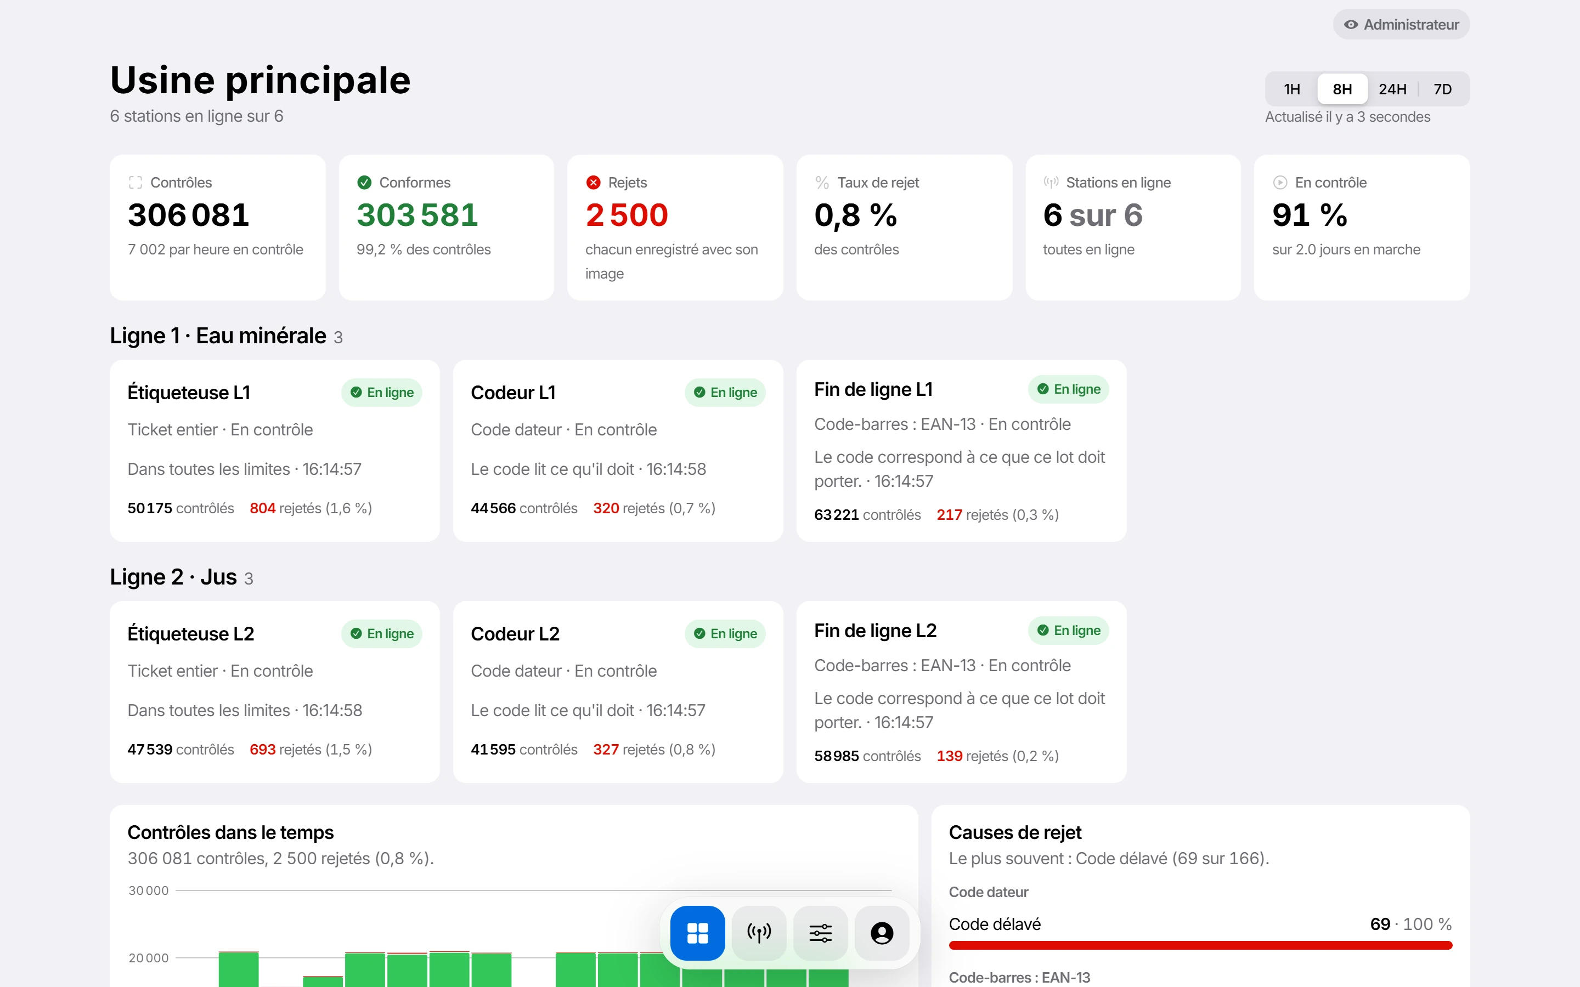Image resolution: width=1580 pixels, height=987 pixels.
Task: Click the antenna icon beside Stations en ligne
Action: tap(1051, 182)
